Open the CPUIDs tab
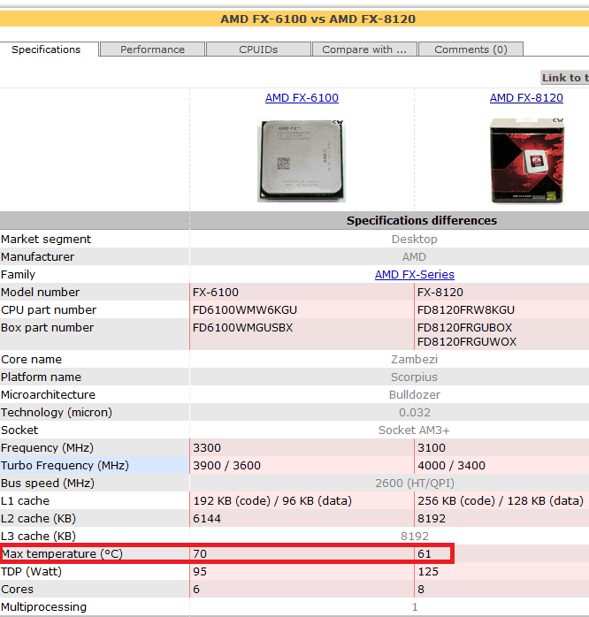589x617 pixels. pyautogui.click(x=258, y=50)
